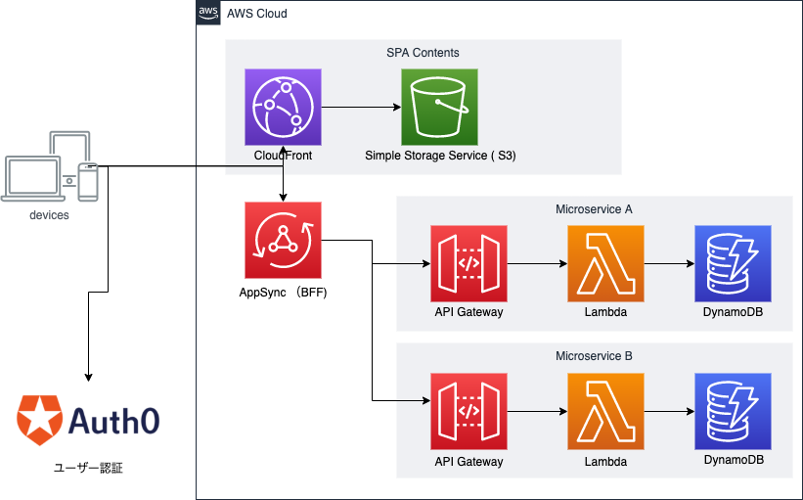Viewport: 803px width, 500px height.
Task: Click DynamoDB icon in Microservice B
Action: (733, 411)
